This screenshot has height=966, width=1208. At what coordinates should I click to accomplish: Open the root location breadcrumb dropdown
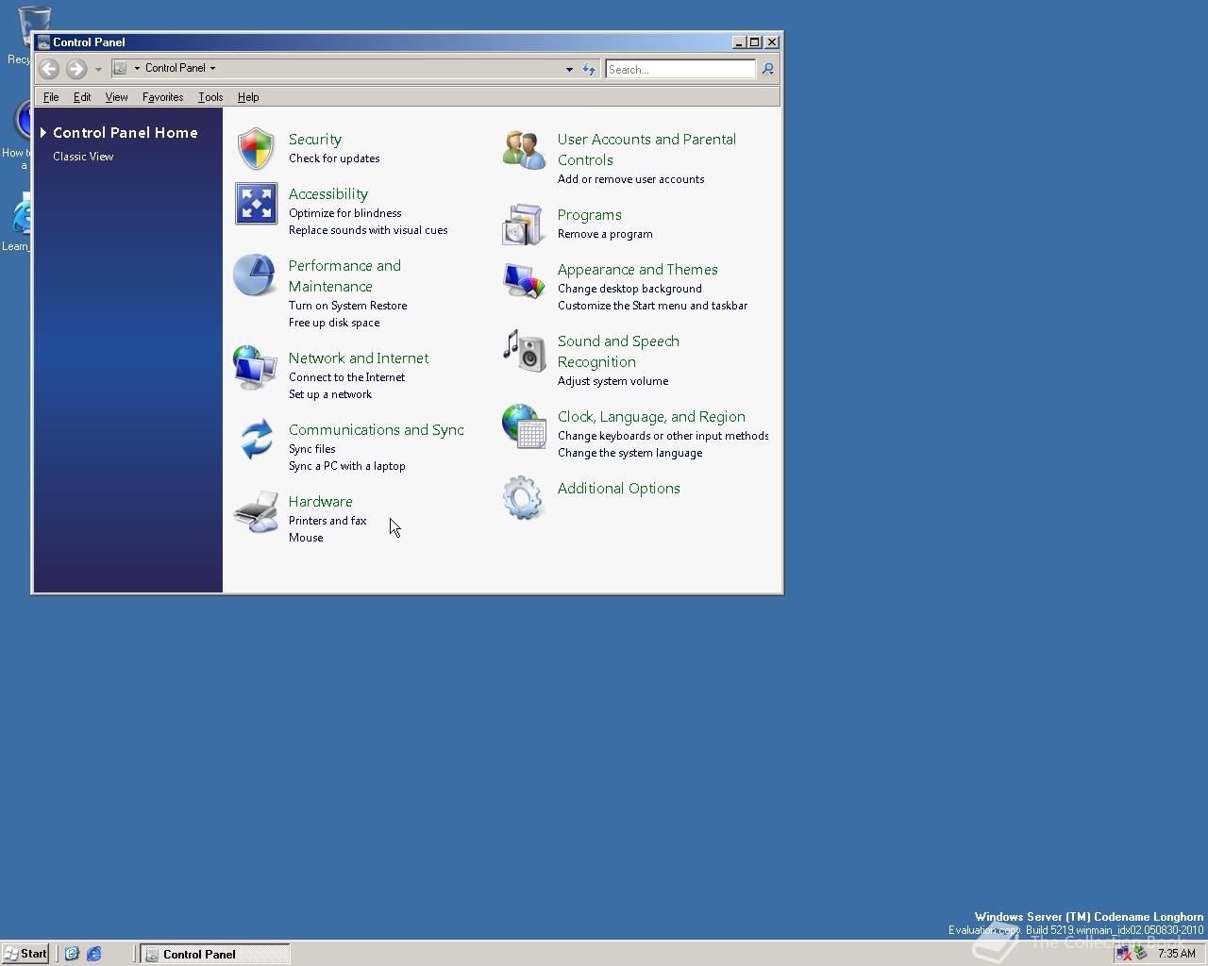pos(137,68)
